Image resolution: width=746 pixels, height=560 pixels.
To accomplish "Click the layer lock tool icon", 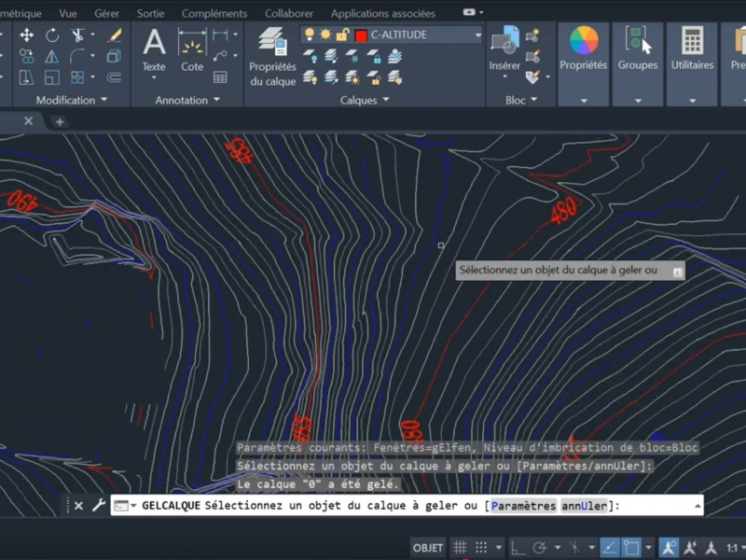I will pyautogui.click(x=374, y=56).
